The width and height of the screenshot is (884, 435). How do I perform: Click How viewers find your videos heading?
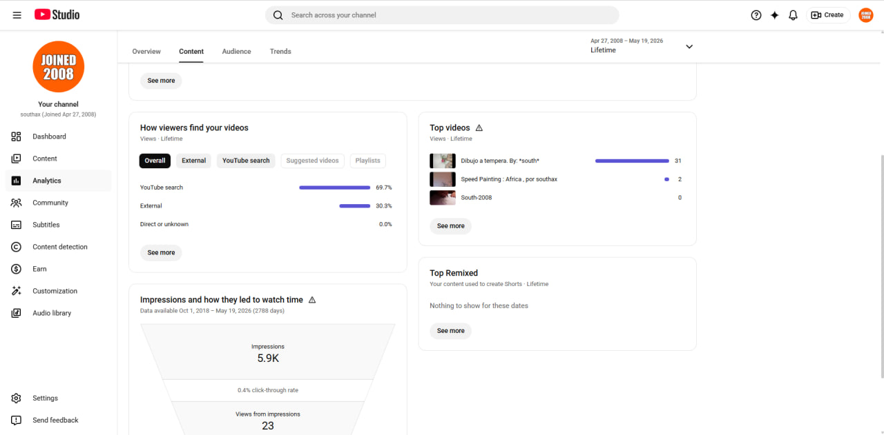coord(194,128)
